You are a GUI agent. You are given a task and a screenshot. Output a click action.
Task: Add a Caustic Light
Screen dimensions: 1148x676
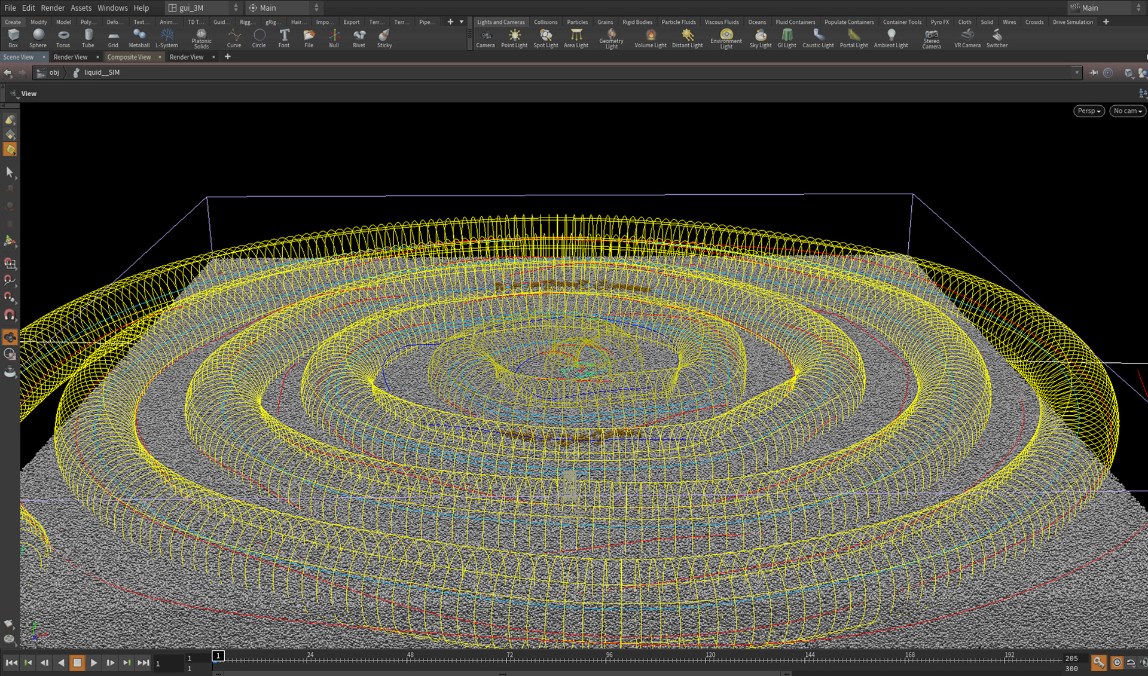click(x=818, y=38)
